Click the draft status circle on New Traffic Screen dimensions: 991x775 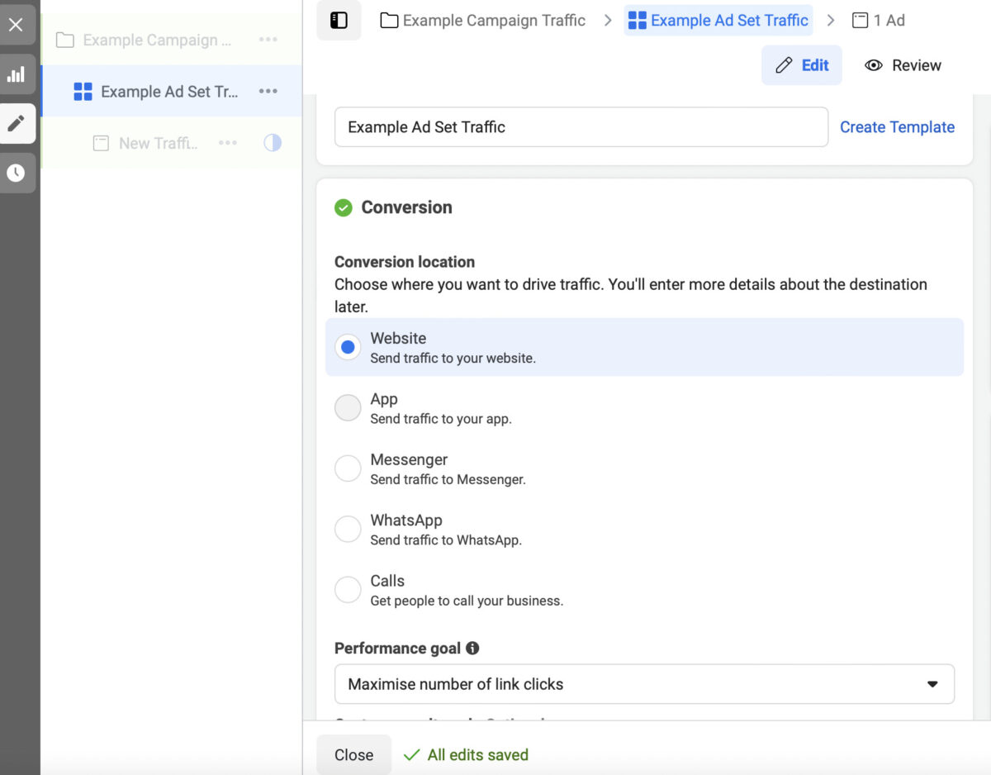pyautogui.click(x=273, y=143)
